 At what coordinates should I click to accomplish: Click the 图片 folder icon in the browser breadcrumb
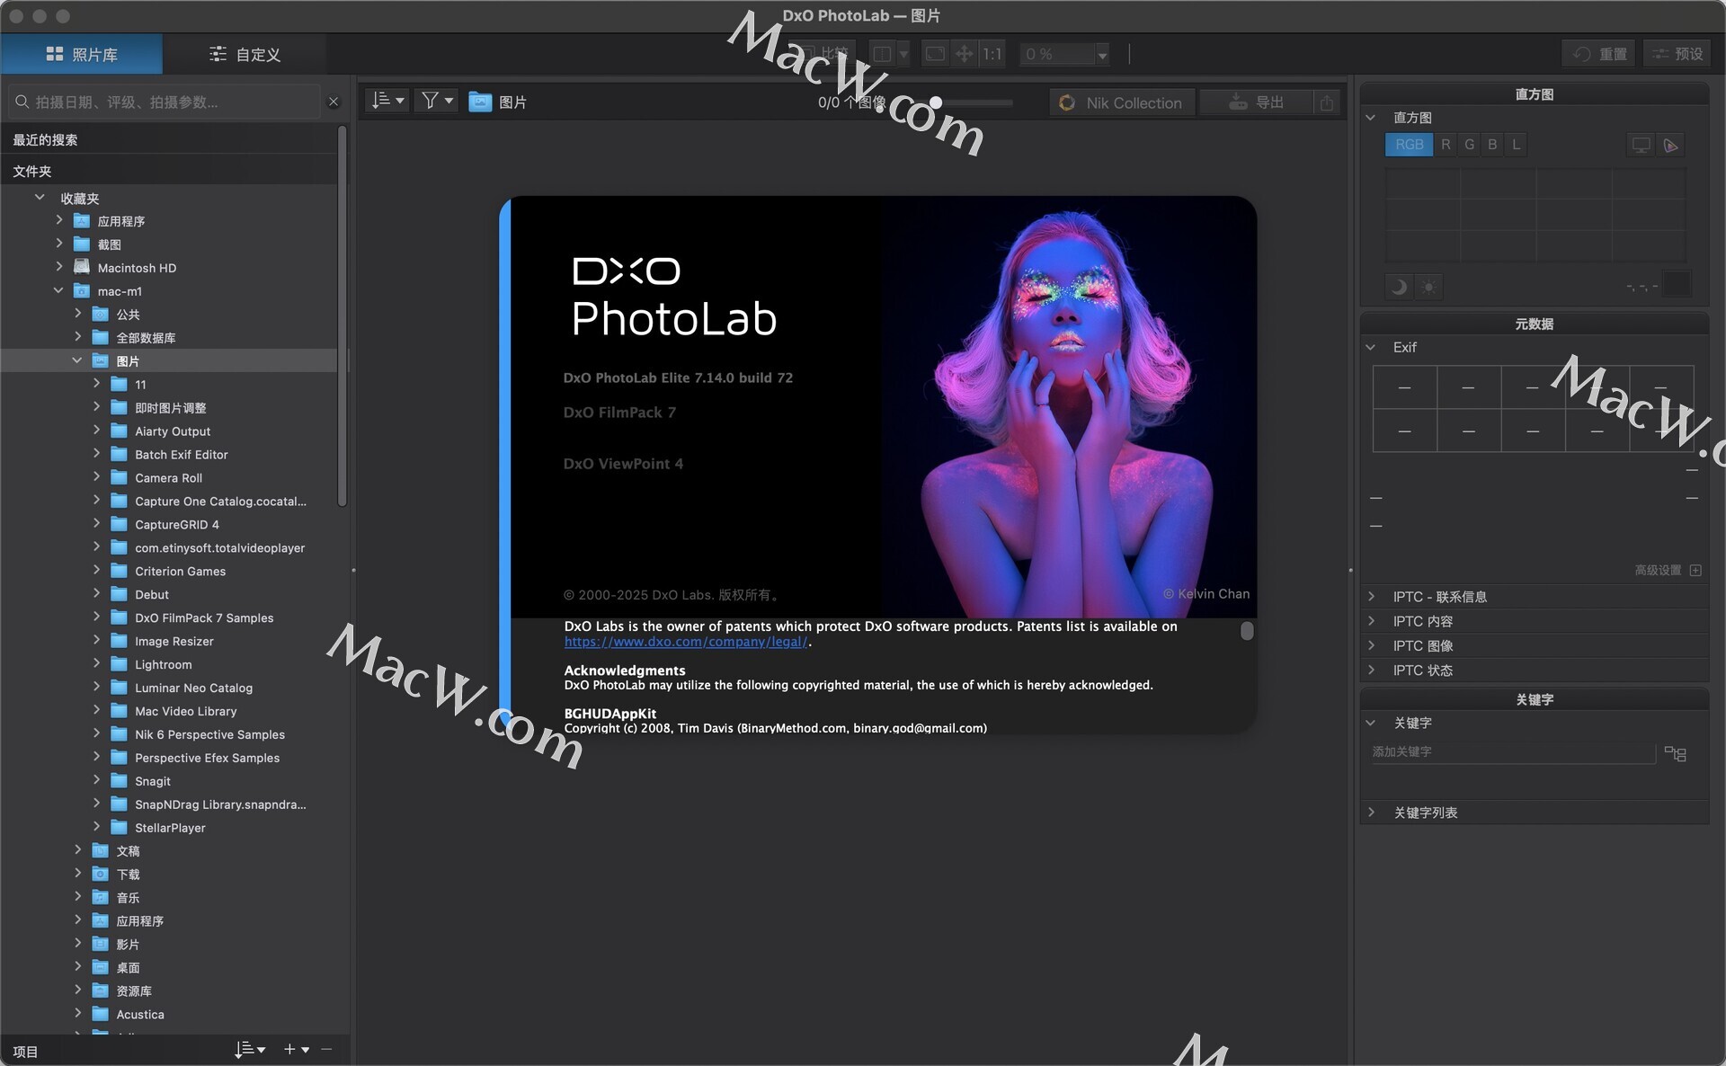480,102
